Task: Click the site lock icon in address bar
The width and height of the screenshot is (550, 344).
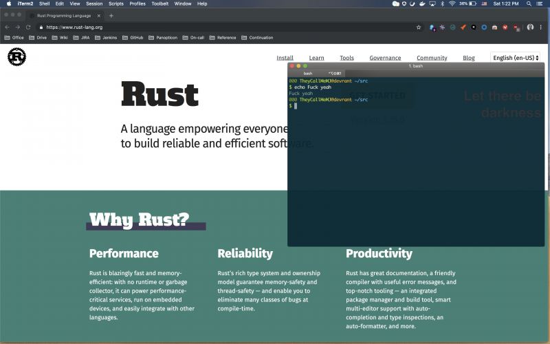Action: click(41, 27)
